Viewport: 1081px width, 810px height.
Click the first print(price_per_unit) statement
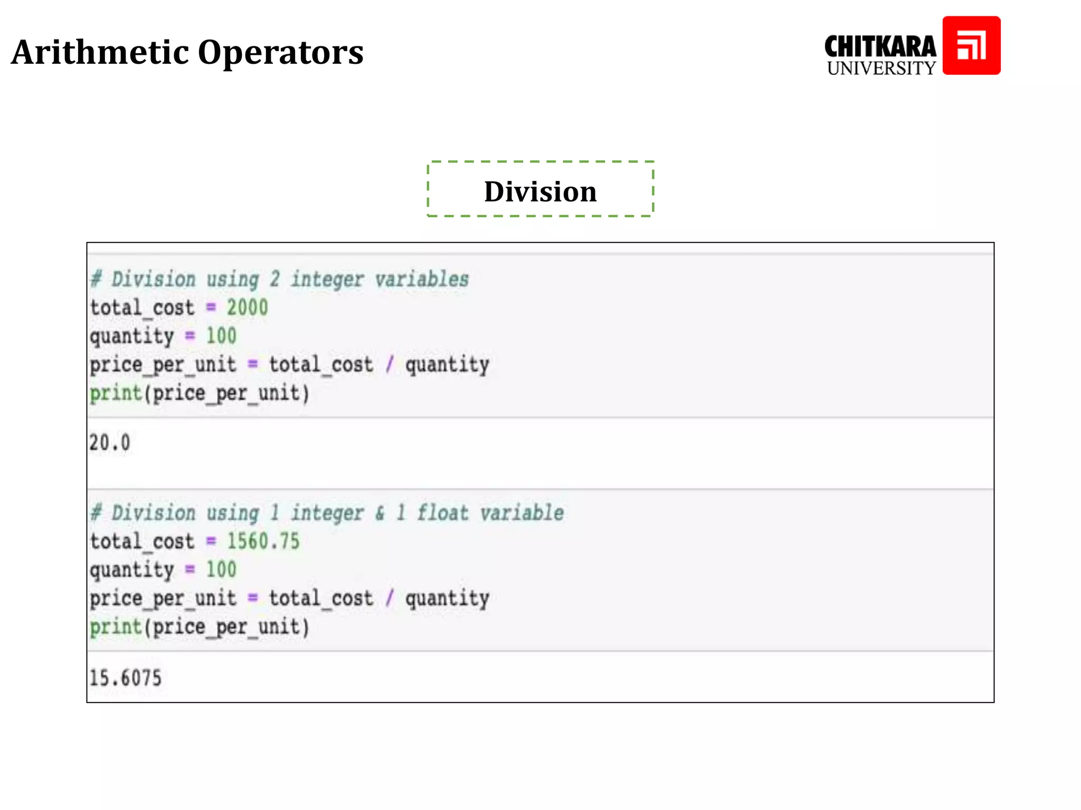[200, 393]
